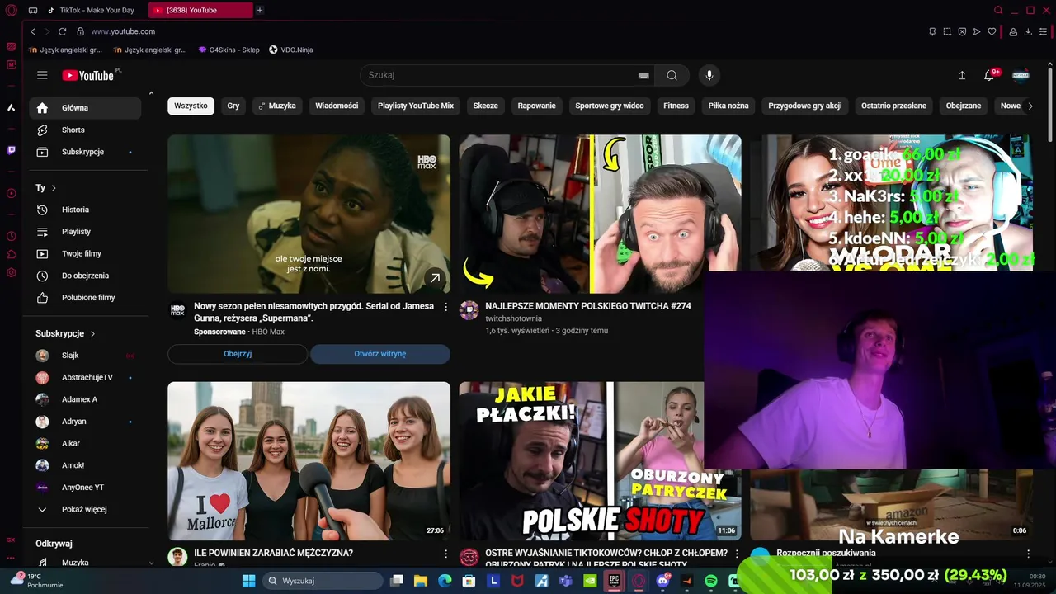Bookmark the page with the heart icon
The width and height of the screenshot is (1056, 594).
click(x=992, y=31)
